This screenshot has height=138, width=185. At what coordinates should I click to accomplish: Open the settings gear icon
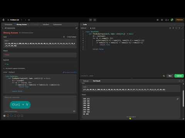162,20
